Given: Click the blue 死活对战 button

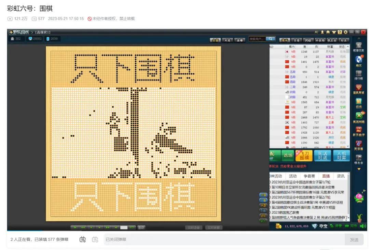Looking at the screenshot, I should pos(323,155).
